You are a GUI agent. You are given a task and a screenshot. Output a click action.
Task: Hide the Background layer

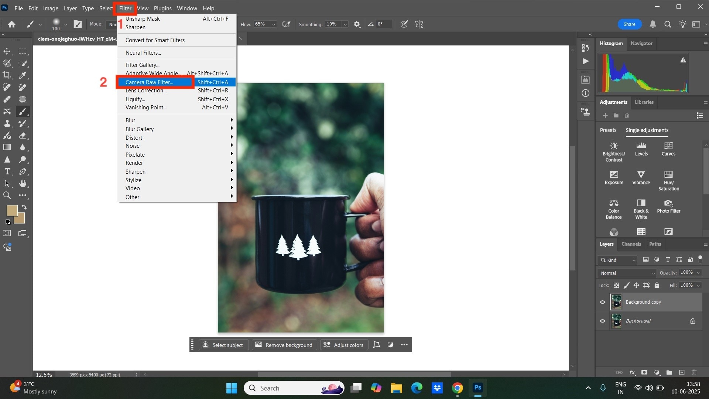[603, 321]
